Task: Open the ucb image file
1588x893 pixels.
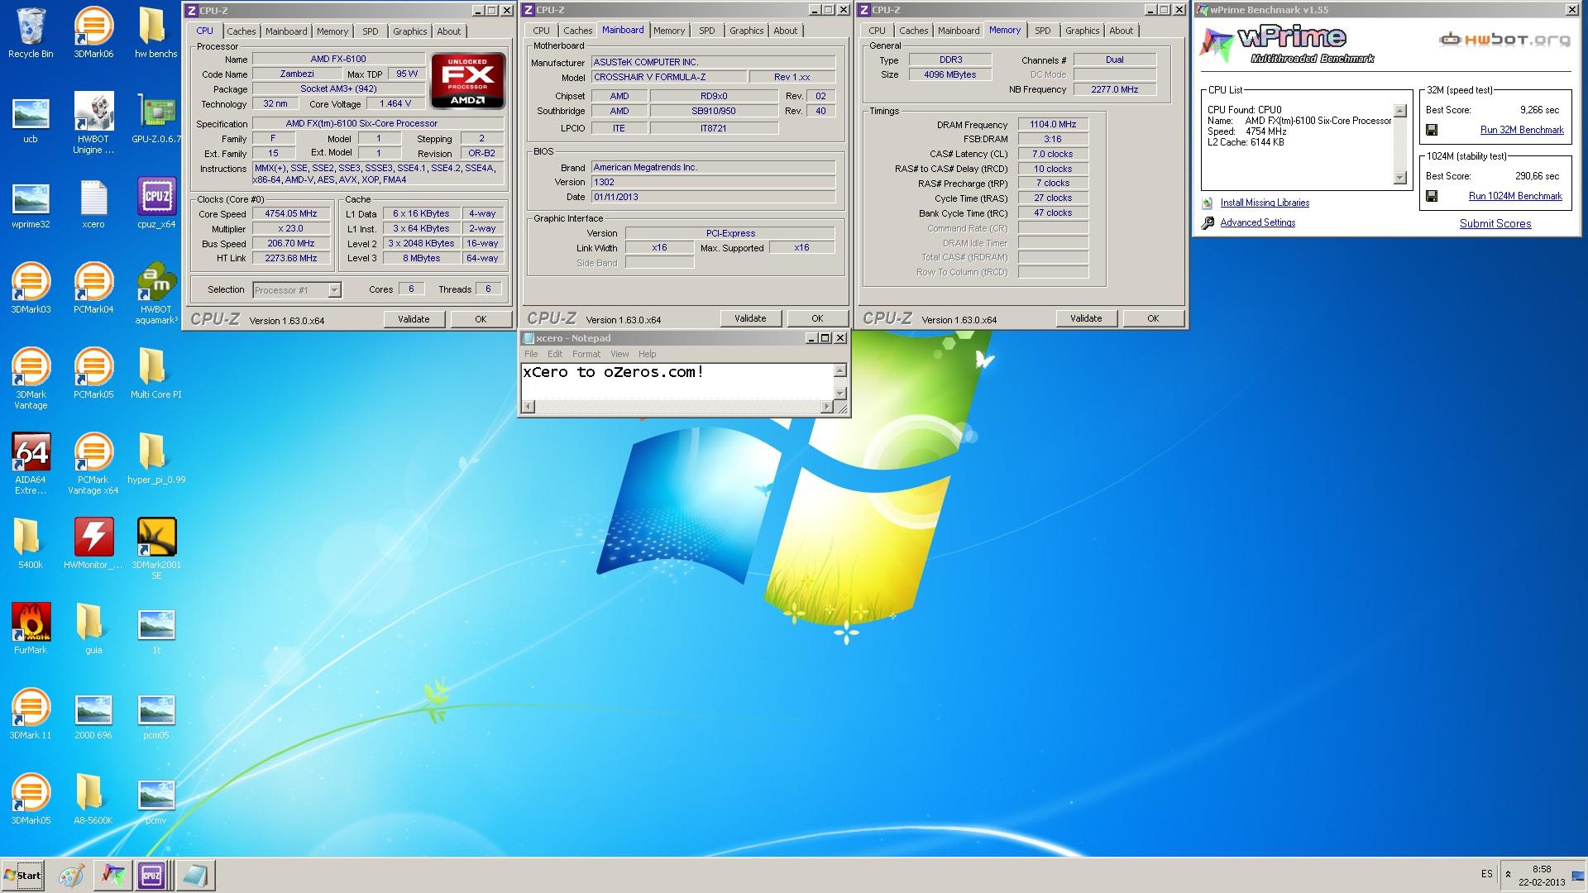Action: pyautogui.click(x=31, y=120)
